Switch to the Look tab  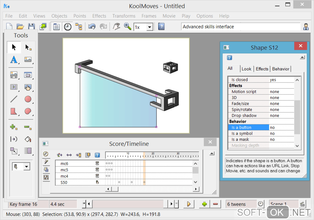[x=246, y=69]
